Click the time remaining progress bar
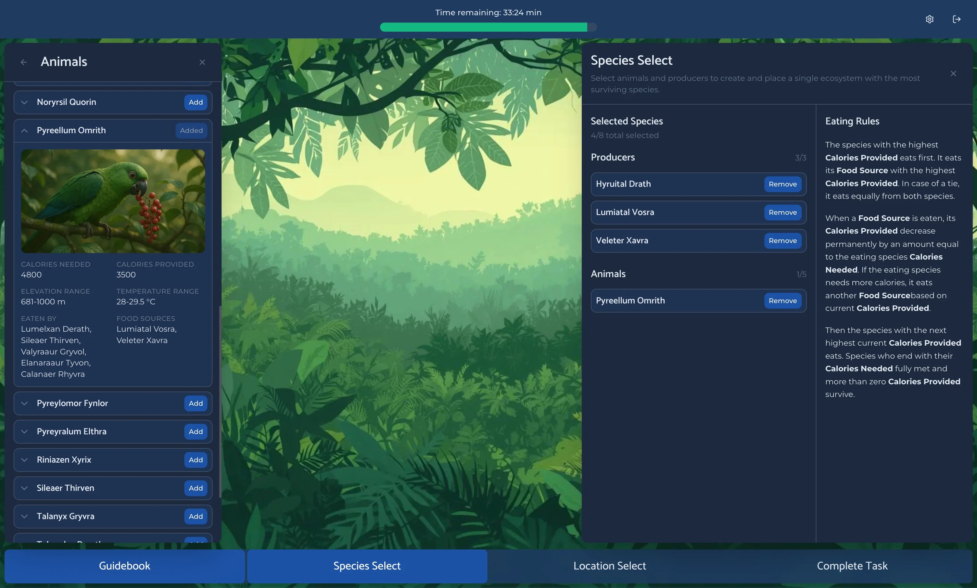 click(488, 27)
